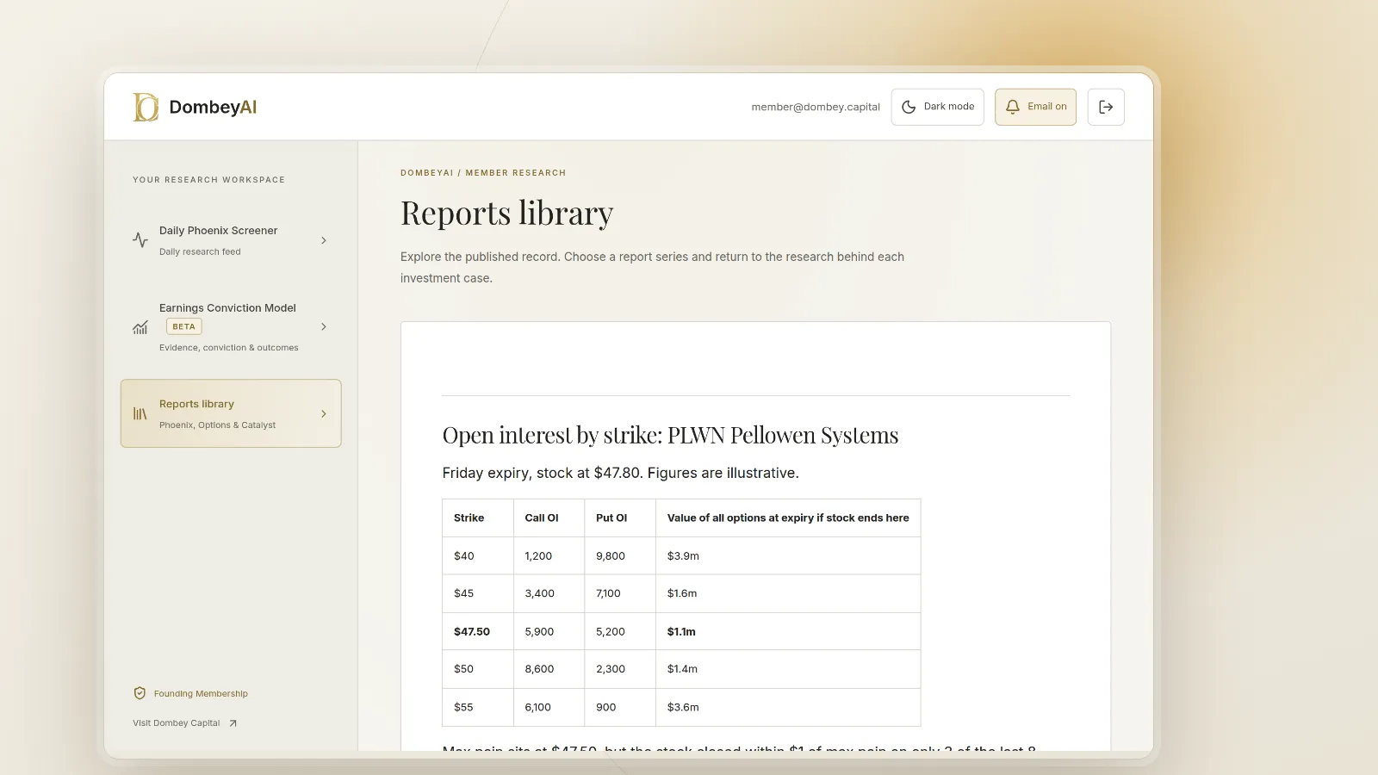Screen dimensions: 1378x775
Task: Expand the Reports library chevron
Action: tap(324, 414)
